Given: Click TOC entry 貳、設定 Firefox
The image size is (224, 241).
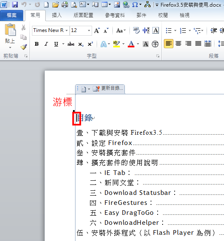Looking at the screenshot, I should (105, 143).
